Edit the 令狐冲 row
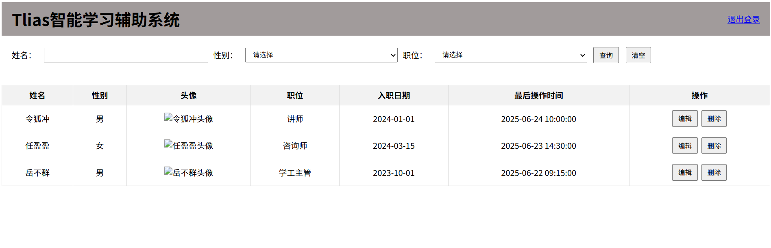Viewport: 771px width, 248px height. [x=685, y=119]
